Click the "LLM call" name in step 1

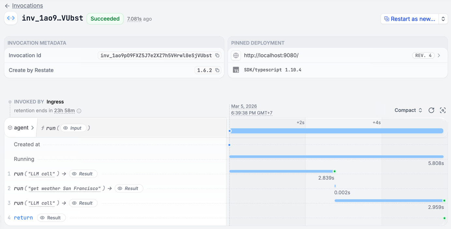(42, 174)
